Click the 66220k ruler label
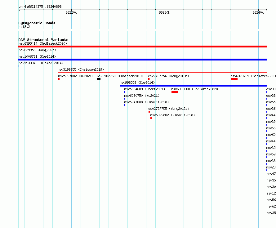 point(71,12)
